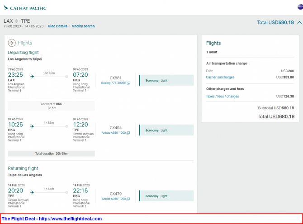Click the 15h 55m flight duration label
Image resolution: width=303 pixels, height=224 pixels.
click(49, 73)
